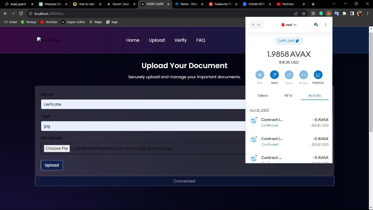Open the Crypto-Coffee bookmark
The height and width of the screenshot is (210, 373).
click(x=73, y=22)
